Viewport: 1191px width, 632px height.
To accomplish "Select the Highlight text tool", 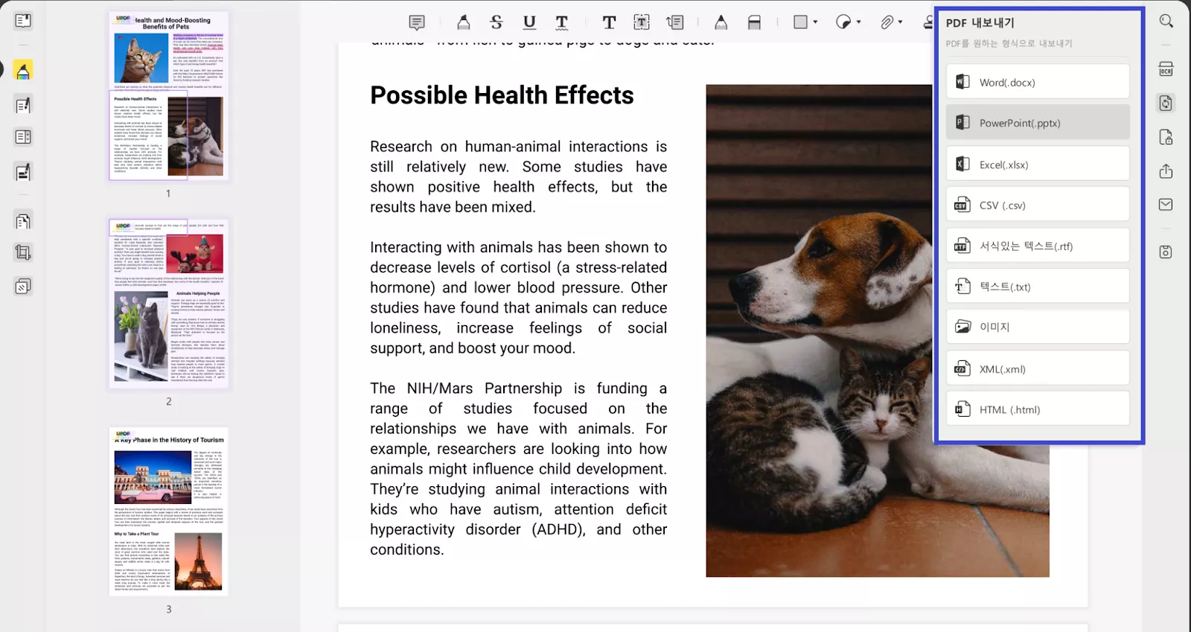I will coord(463,22).
